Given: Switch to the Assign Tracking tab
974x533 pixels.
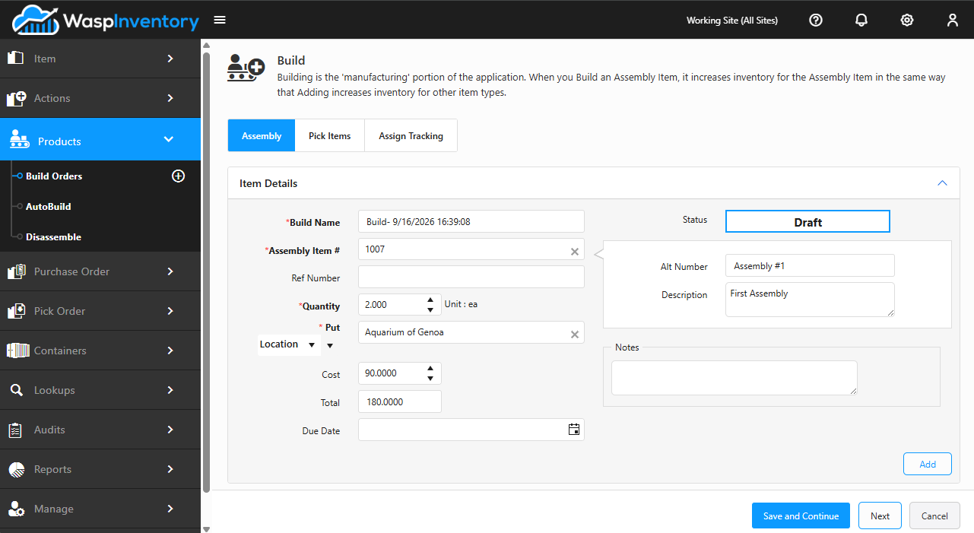Looking at the screenshot, I should point(411,136).
